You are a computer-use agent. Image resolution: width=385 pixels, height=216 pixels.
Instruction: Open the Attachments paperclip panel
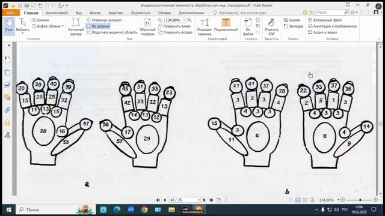pos(7,110)
